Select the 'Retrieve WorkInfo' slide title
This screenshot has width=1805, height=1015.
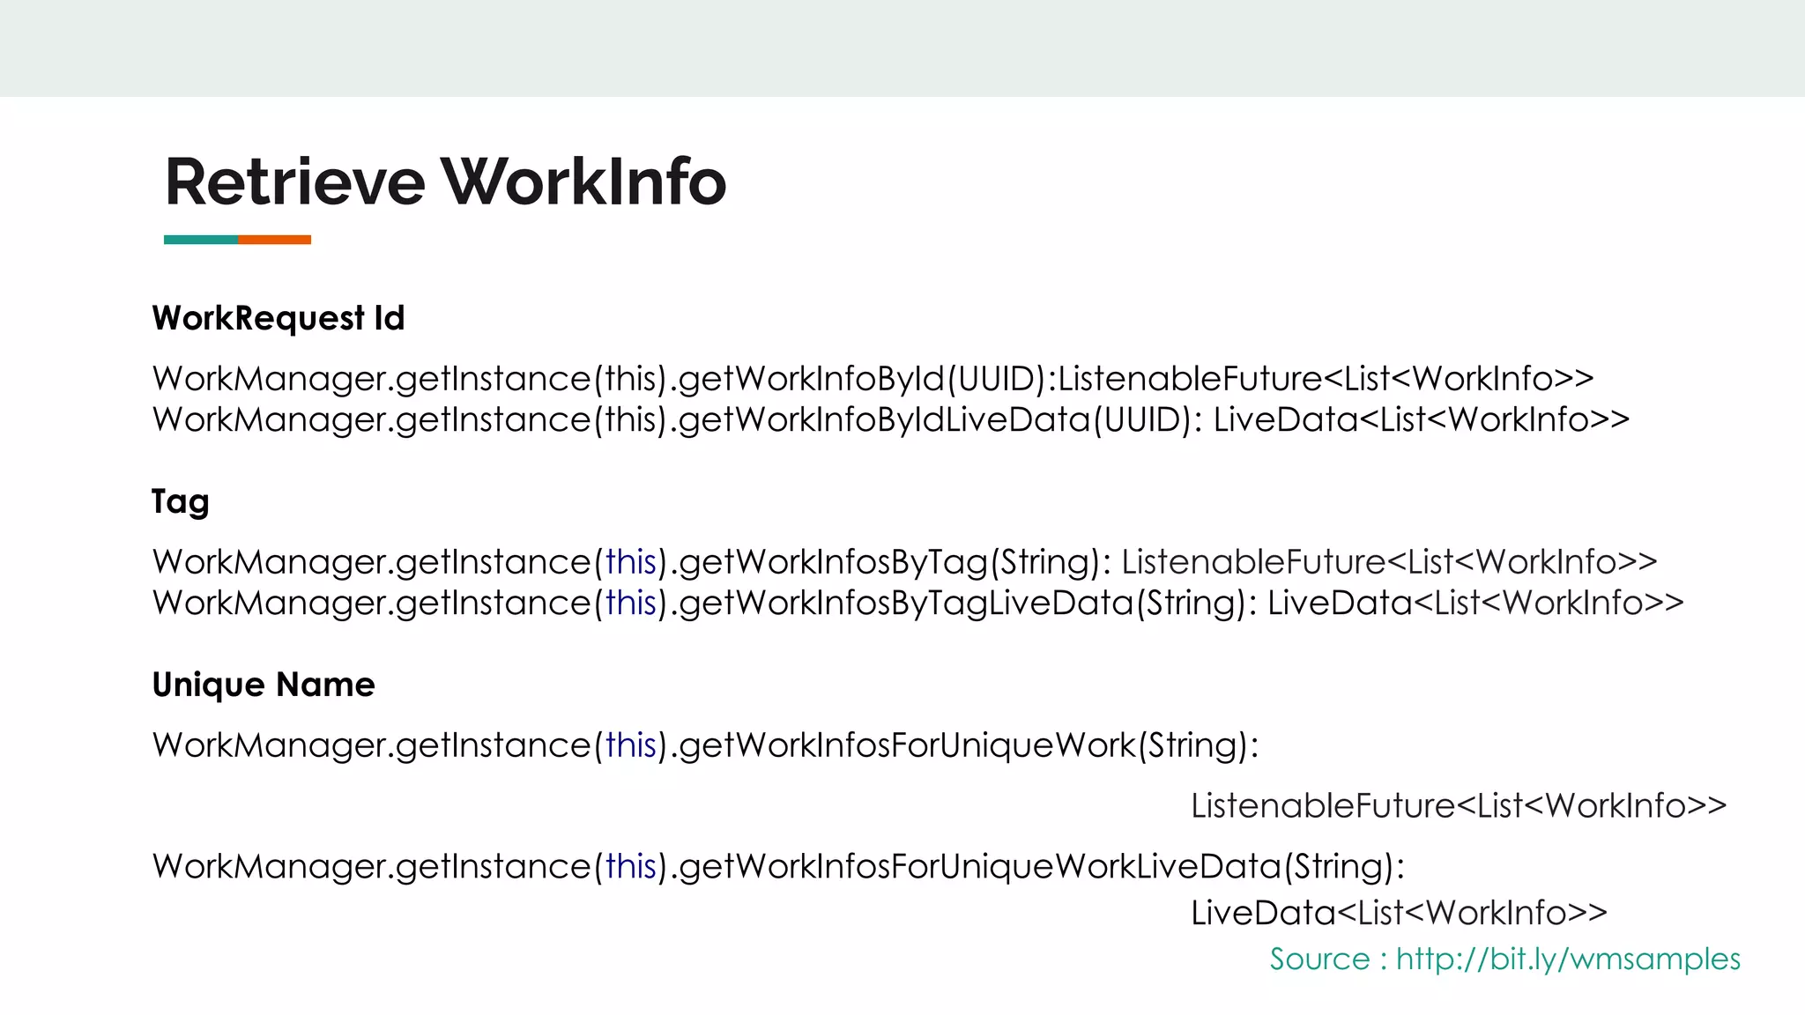point(445,182)
